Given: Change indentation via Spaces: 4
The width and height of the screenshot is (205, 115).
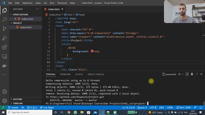Looking at the screenshot, I should point(142,108).
